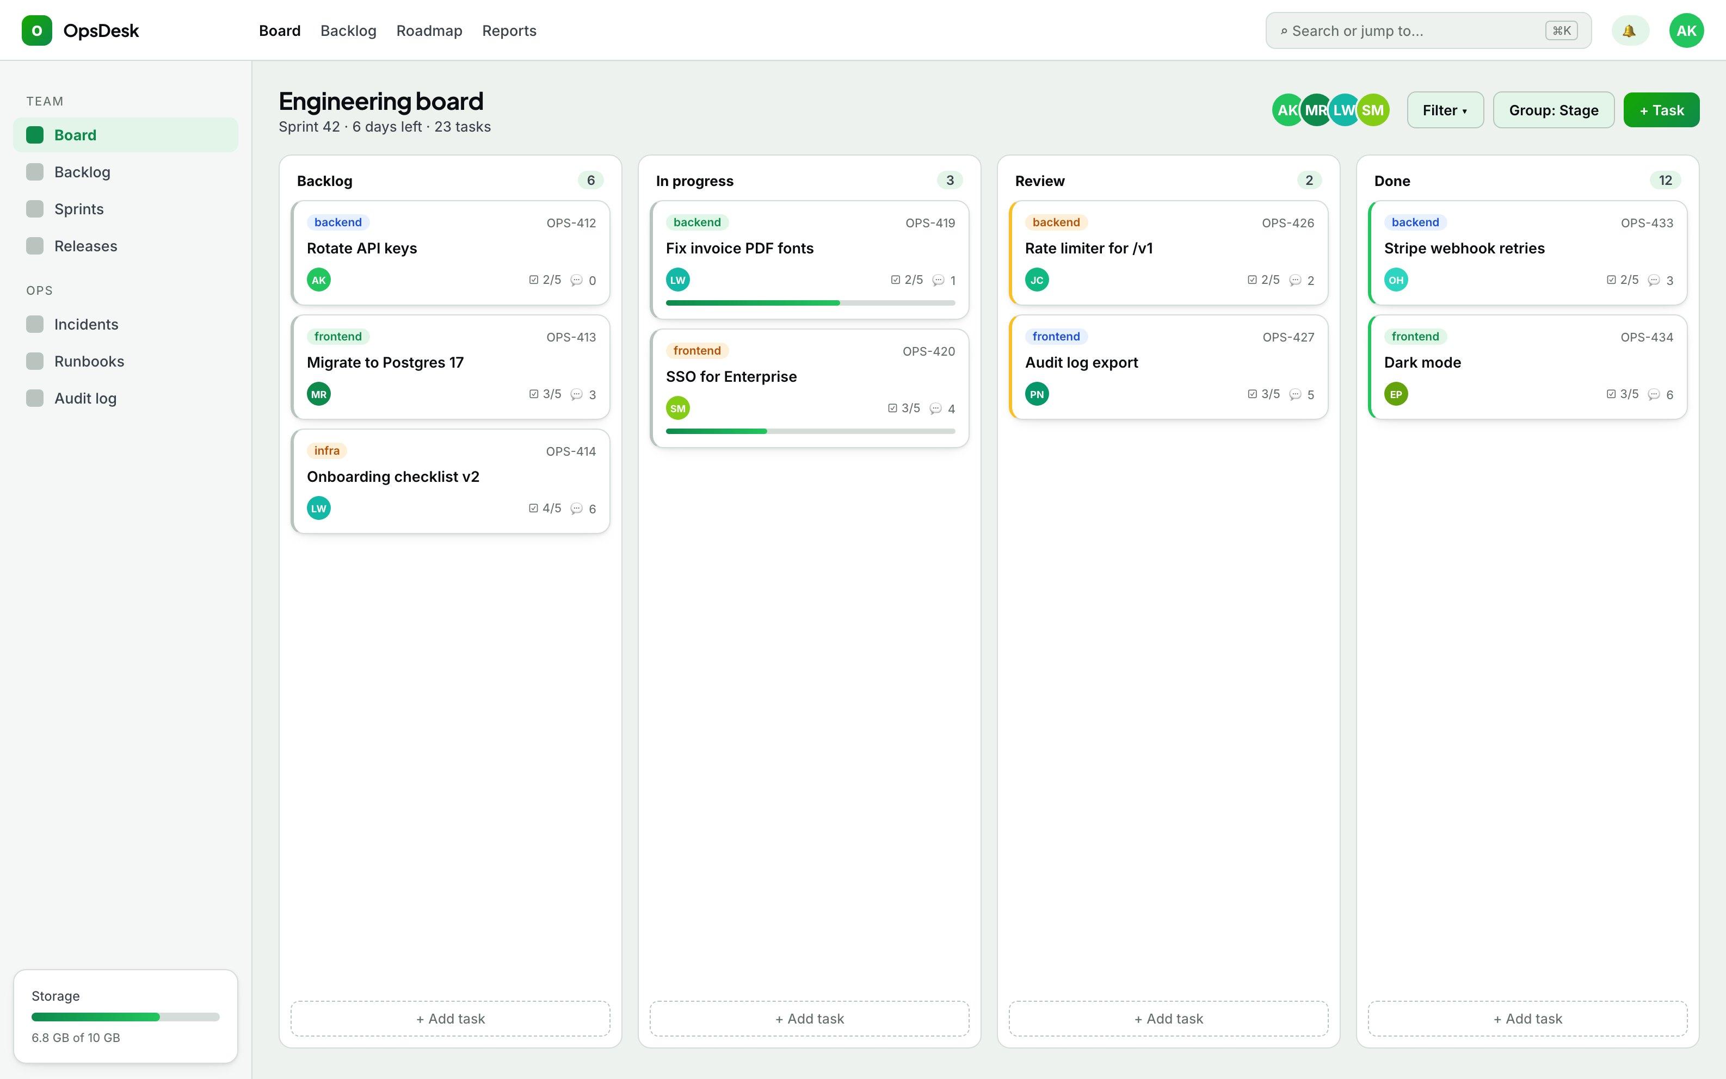Click progress bar on Fix invoice PDF fonts
Image resolution: width=1726 pixels, height=1079 pixels.
point(810,302)
